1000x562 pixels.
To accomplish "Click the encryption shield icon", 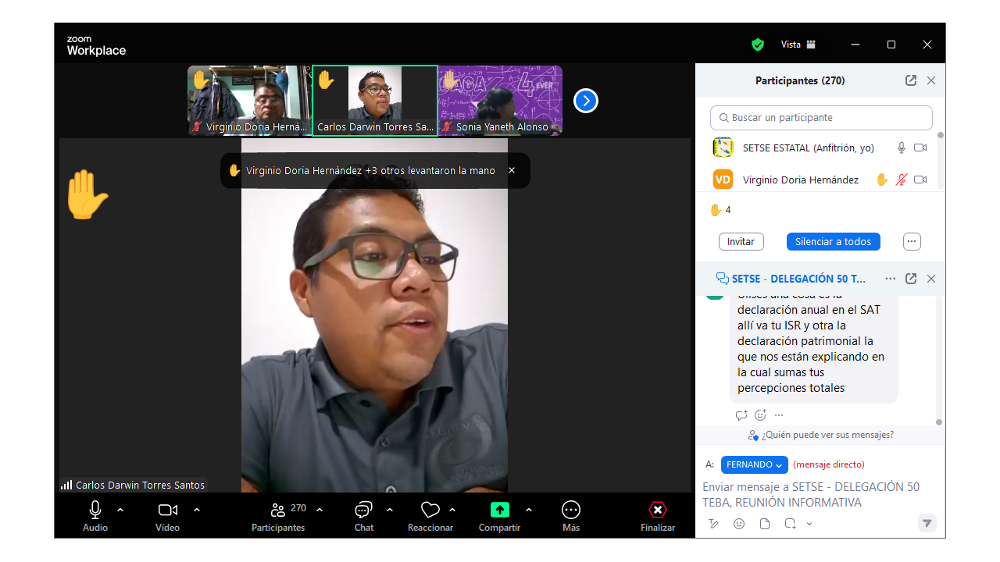I will pos(758,44).
